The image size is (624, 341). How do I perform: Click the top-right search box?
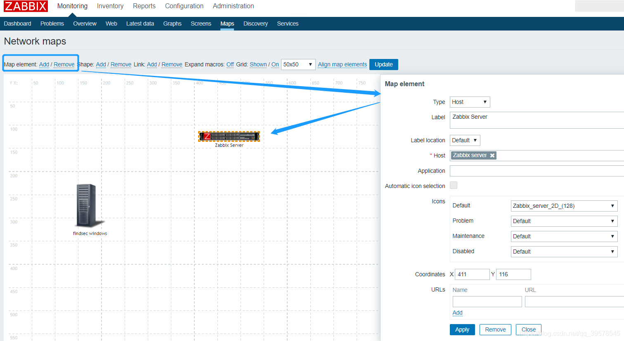coord(600,6)
